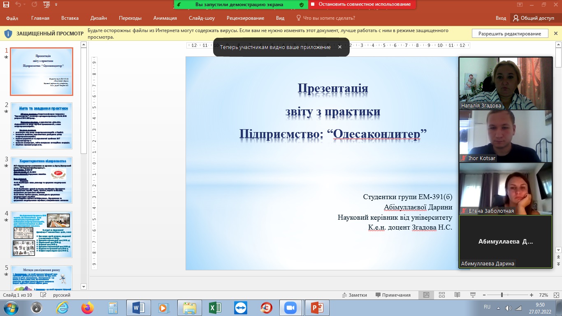Stop screen sharing with Остановить совместное использование

pos(362,5)
